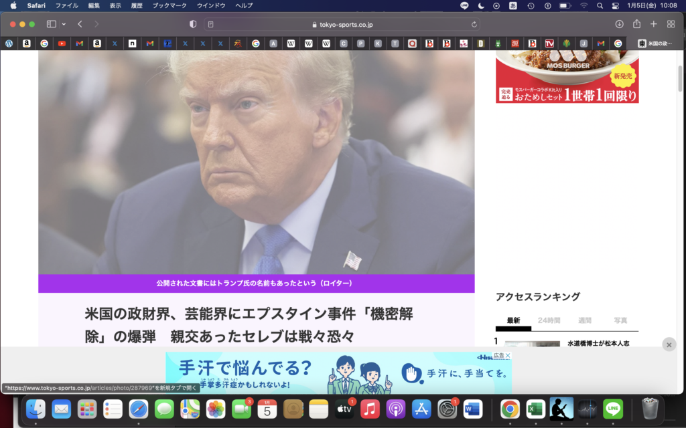686x428 pixels.
Task: Open the WordPress bookmark at the far left
Action: click(9, 43)
